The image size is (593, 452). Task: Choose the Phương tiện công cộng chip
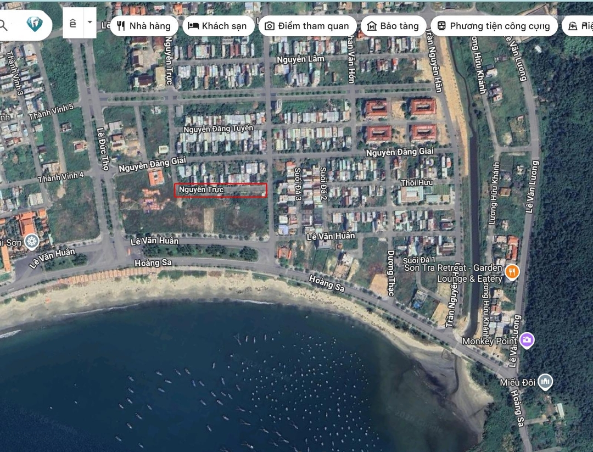click(494, 26)
